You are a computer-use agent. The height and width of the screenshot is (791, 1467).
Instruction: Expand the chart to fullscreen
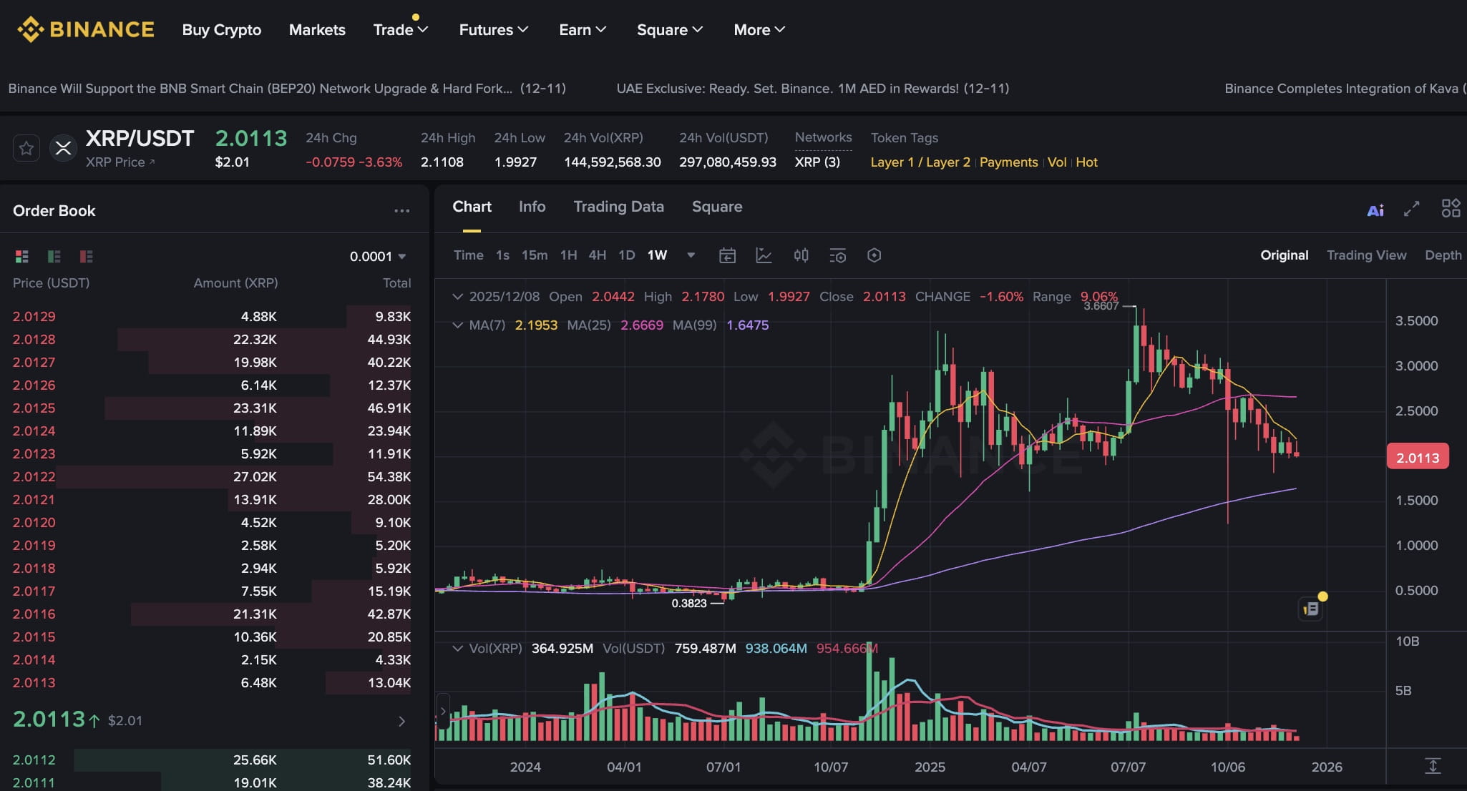pyautogui.click(x=1410, y=210)
